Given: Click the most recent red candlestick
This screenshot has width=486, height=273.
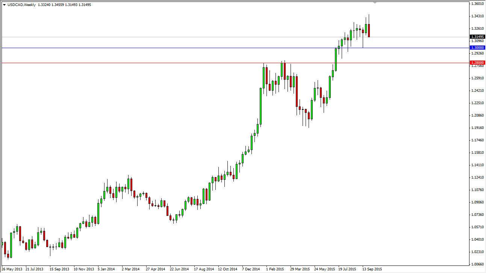Looking at the screenshot, I should (x=369, y=30).
